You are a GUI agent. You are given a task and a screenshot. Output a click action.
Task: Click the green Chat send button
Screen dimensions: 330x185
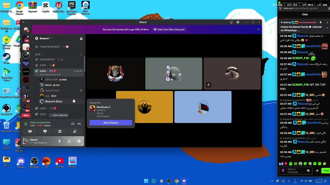pos(326,171)
